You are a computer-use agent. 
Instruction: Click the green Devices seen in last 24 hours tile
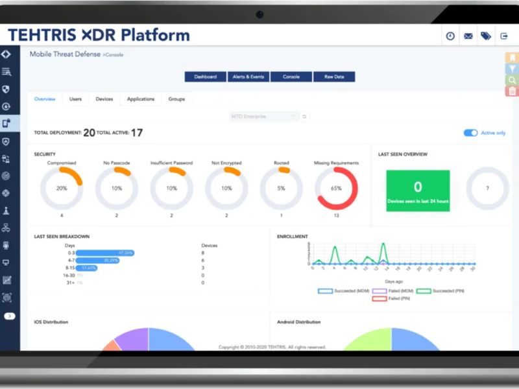(418, 191)
